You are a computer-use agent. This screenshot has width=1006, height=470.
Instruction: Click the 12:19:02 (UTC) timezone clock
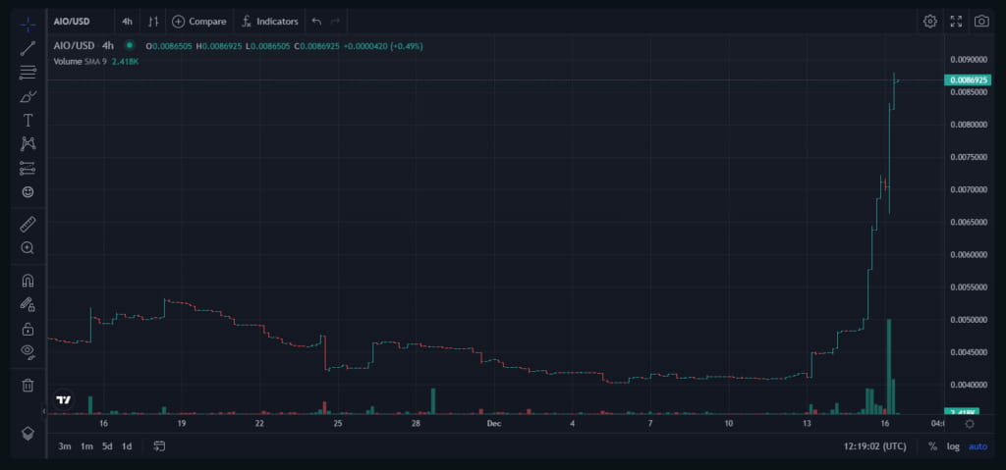(875, 446)
